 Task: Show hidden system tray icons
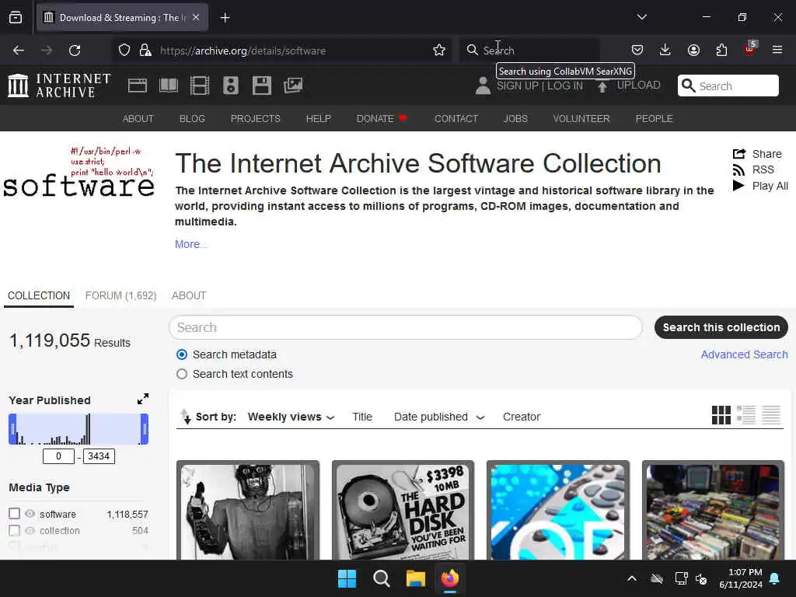tap(632, 578)
